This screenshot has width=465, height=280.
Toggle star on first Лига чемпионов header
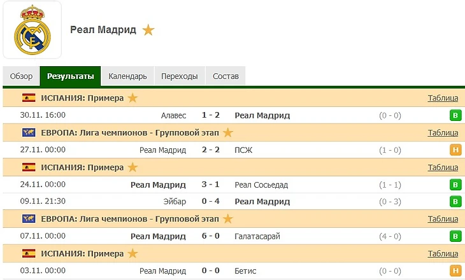(227, 133)
